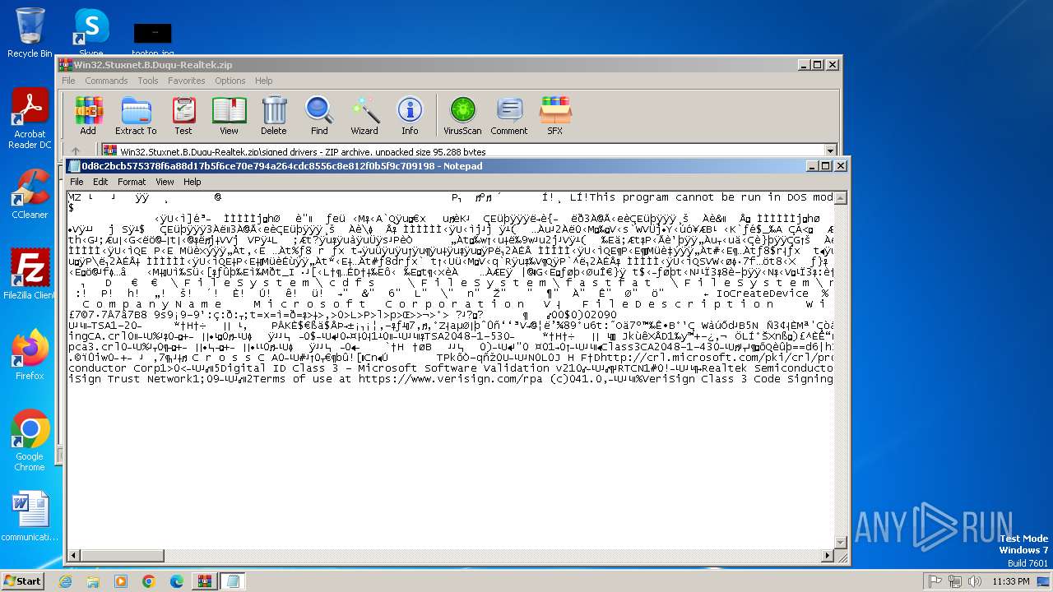Click Notepad vertical scrollbar up arrow

pos(841,198)
